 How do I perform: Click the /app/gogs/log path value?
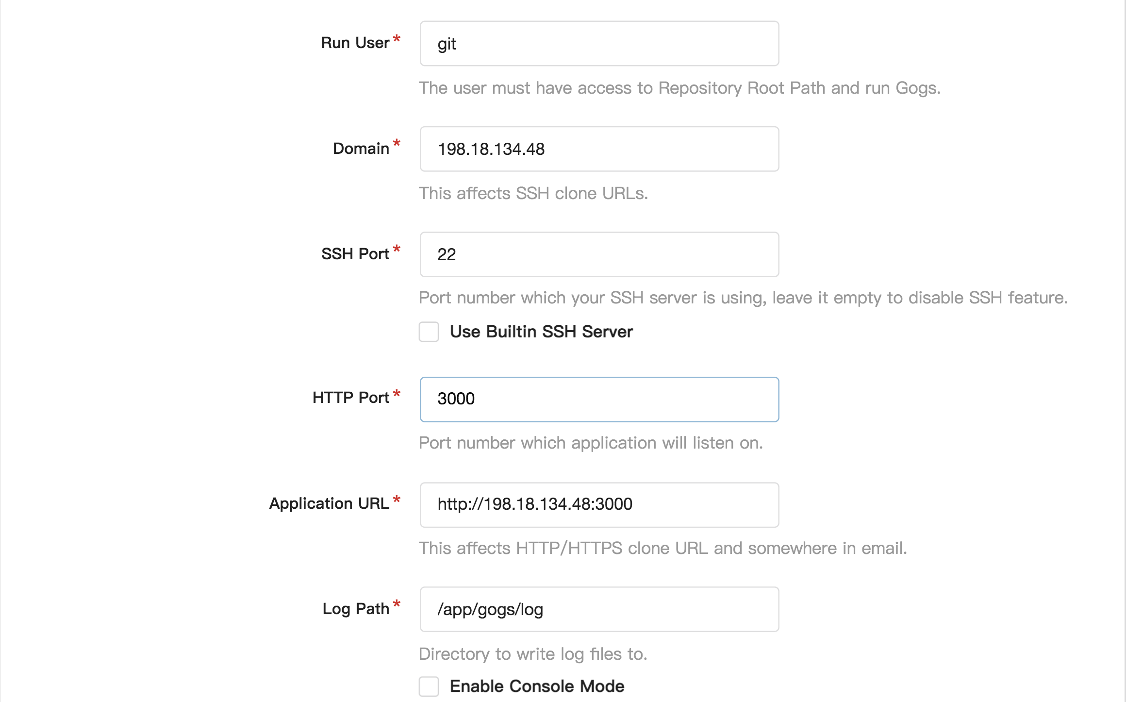coord(490,609)
